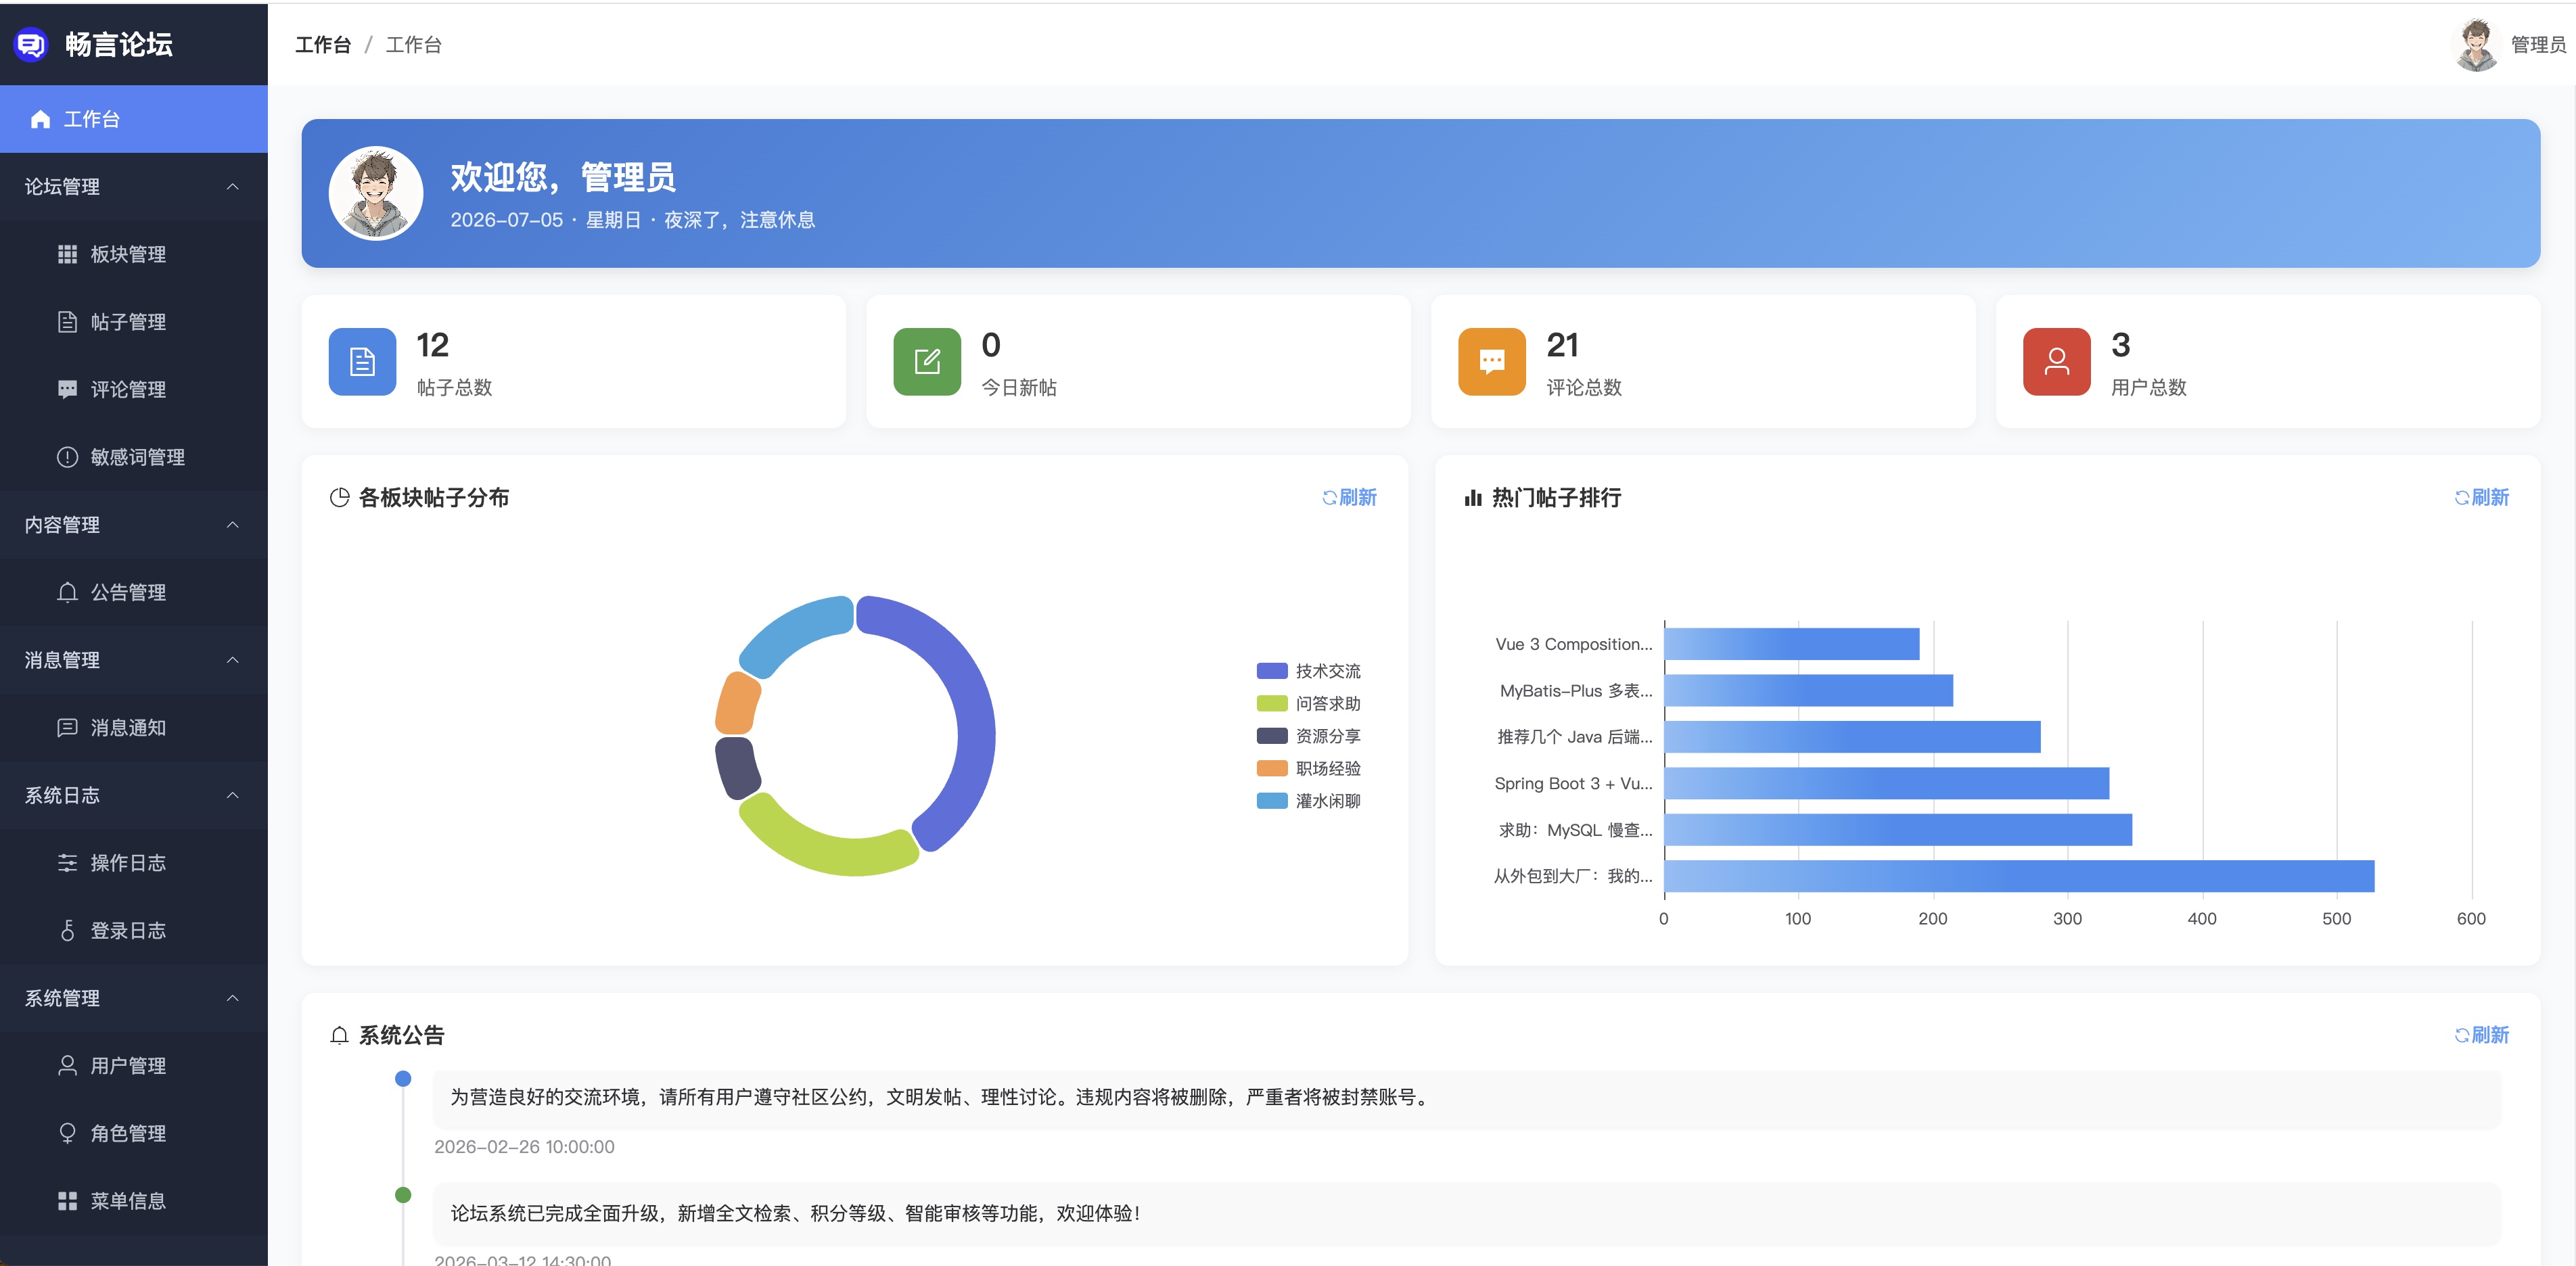Toggle 职场经验 legend item
This screenshot has height=1266, width=2576.
[x=1308, y=768]
